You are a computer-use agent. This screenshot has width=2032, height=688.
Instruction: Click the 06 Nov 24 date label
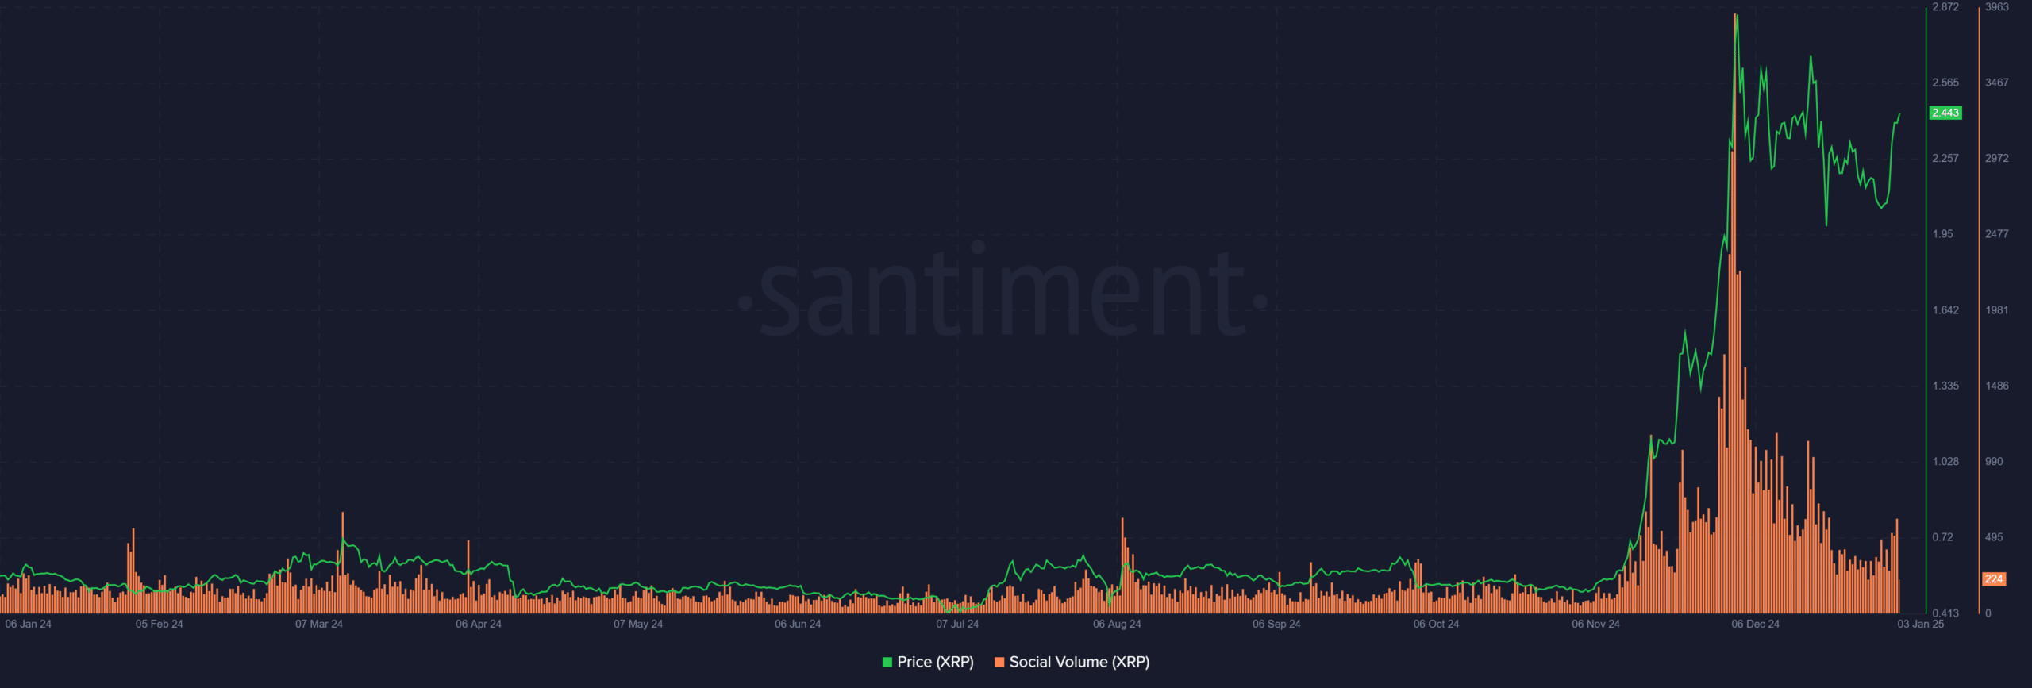click(1595, 624)
